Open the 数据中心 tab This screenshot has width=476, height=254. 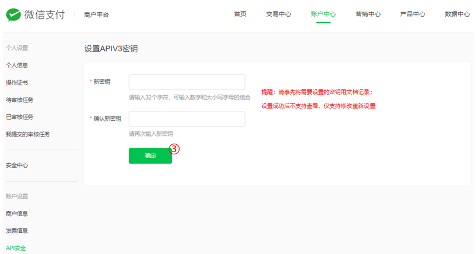[x=457, y=14]
